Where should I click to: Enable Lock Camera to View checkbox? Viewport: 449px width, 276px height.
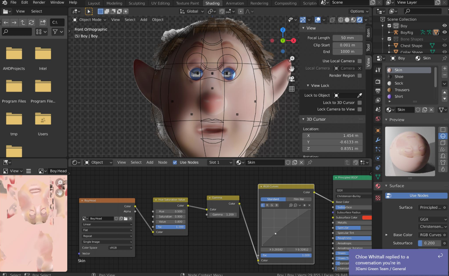click(x=360, y=109)
